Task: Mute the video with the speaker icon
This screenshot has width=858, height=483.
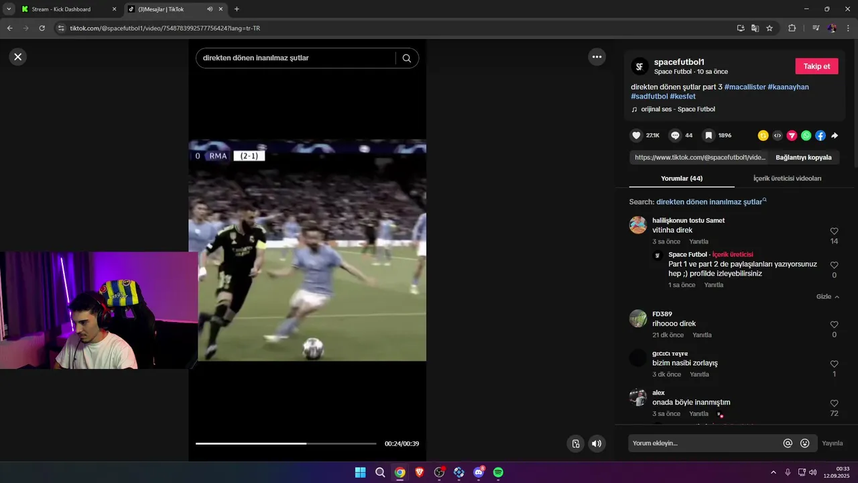Action: pos(596,443)
